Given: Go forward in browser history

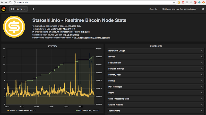Looking at the screenshot, I should 6,2.
